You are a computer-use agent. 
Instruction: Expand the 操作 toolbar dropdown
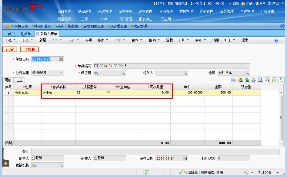107,40
